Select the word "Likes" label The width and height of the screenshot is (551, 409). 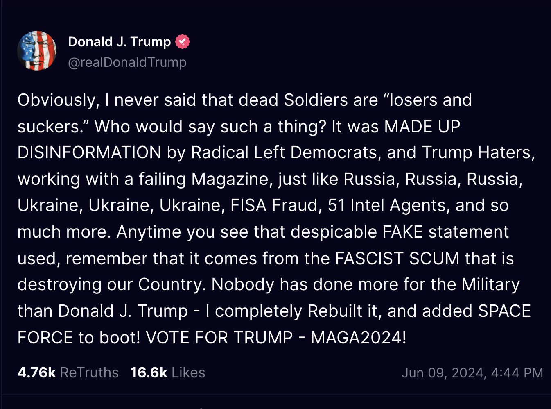188,373
